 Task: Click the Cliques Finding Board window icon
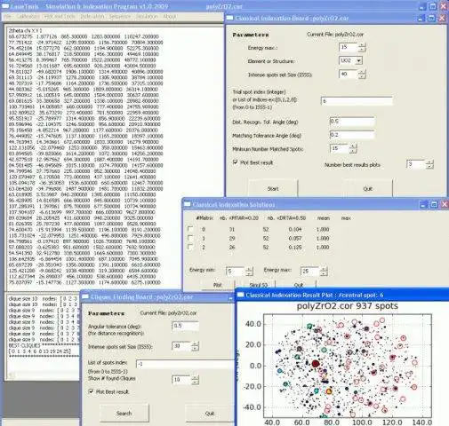point(85,296)
